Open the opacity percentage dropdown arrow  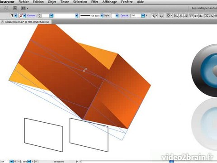(143, 15)
